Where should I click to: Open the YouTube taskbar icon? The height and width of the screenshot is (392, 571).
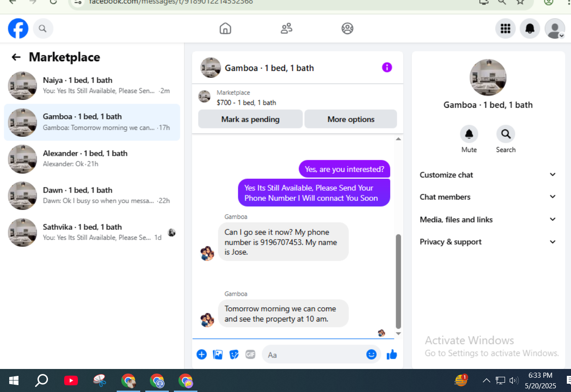(71, 380)
